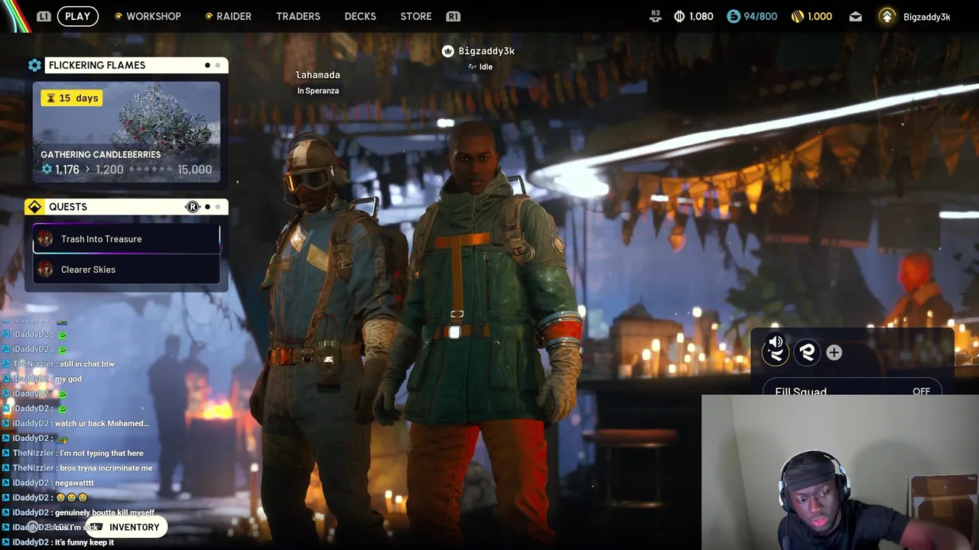The height and width of the screenshot is (550, 979).
Task: Select the Clearer Skies quest
Action: click(x=126, y=270)
